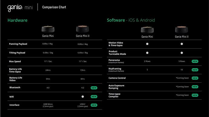This screenshot has width=209, height=117.
Task: Click the 15hrs battery life value
Action: pyautogui.click(x=83, y=70)
